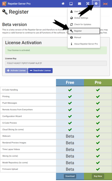Click the Webcam row label
The image size is (112, 181).
click(x=6, y=136)
